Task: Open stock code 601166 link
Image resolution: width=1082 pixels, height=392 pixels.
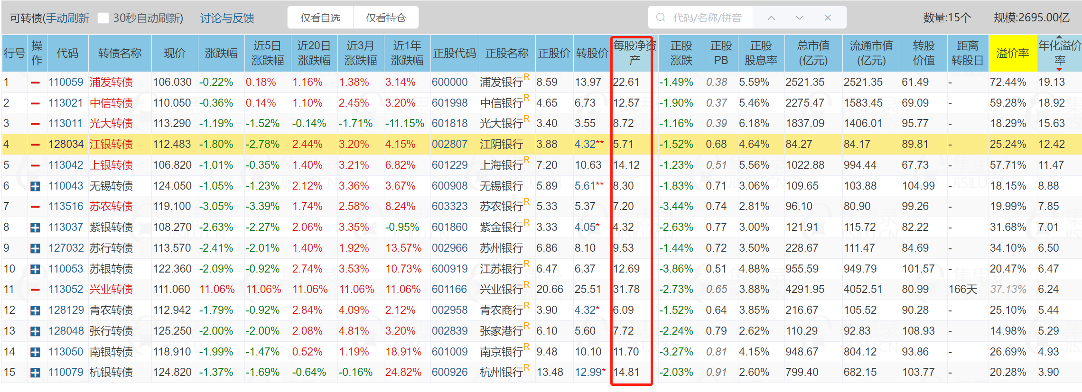Action: [x=449, y=289]
